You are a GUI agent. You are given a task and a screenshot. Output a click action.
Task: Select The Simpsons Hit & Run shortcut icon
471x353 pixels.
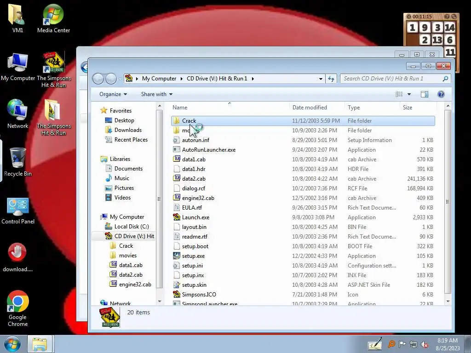[54, 69]
